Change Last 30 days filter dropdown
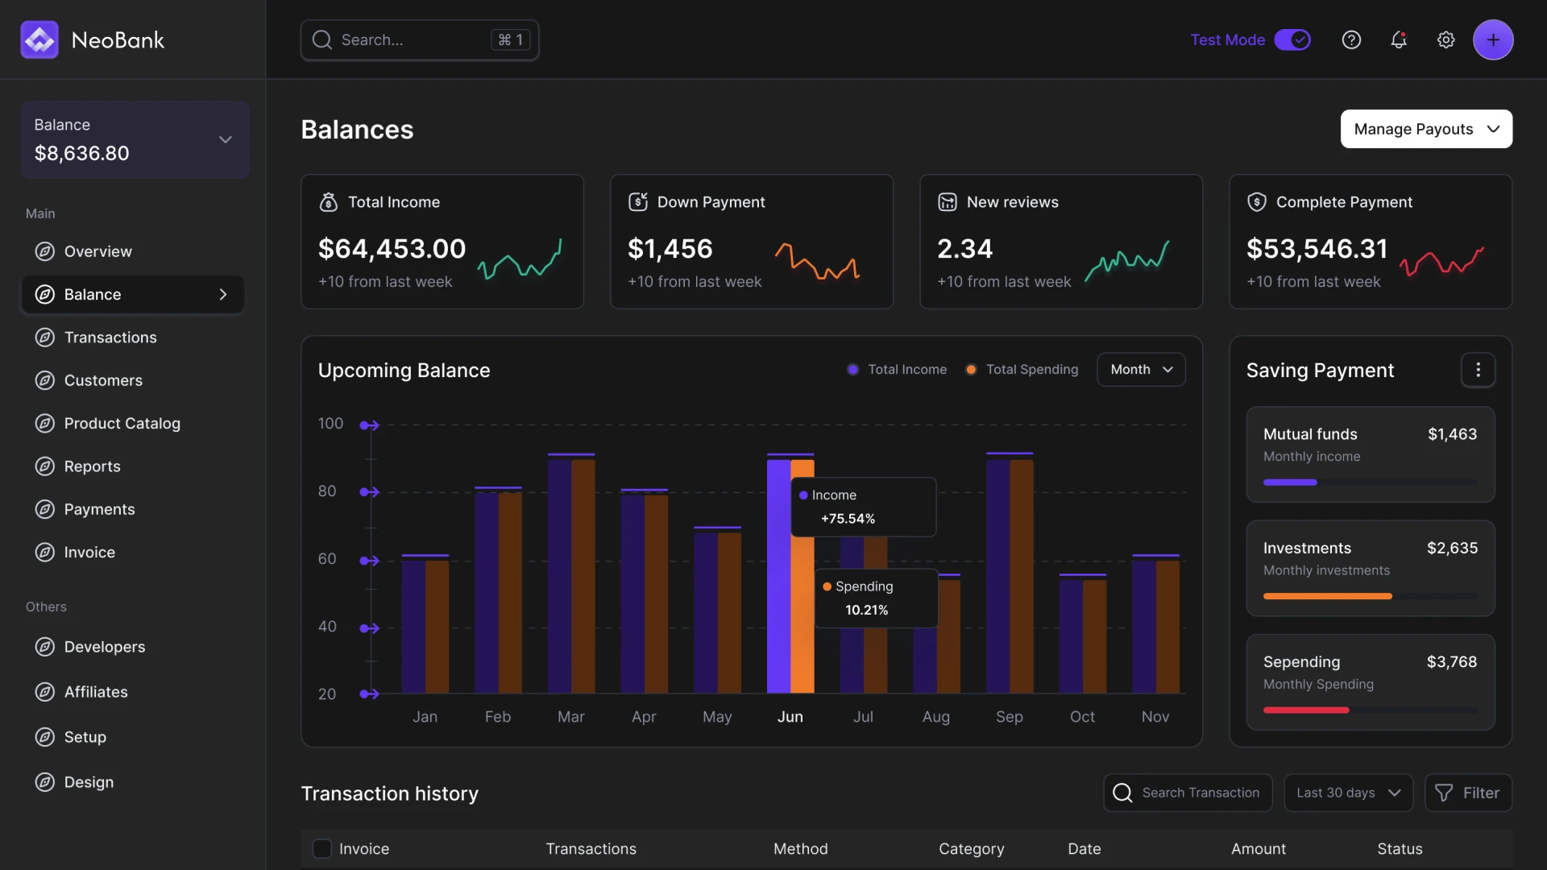Screen dimensions: 1547x870 coord(1348,793)
